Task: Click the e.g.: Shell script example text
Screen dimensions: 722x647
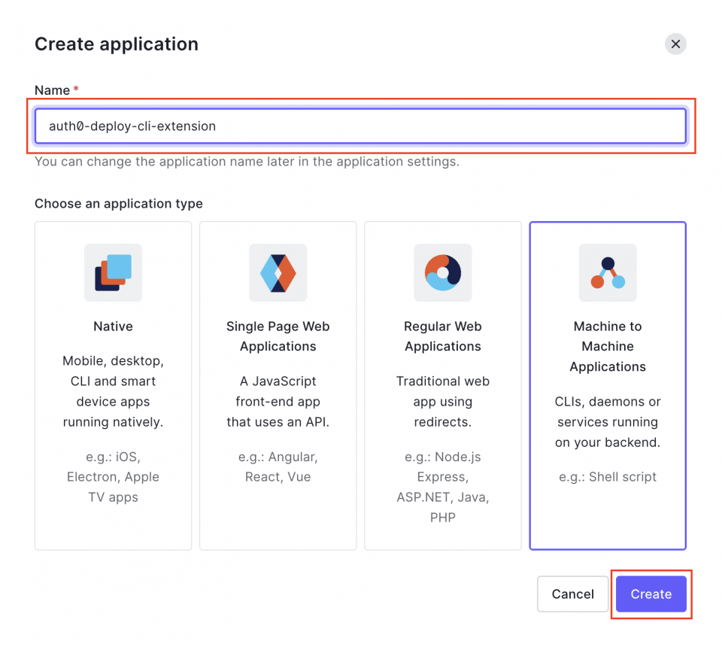Action: 607,476
